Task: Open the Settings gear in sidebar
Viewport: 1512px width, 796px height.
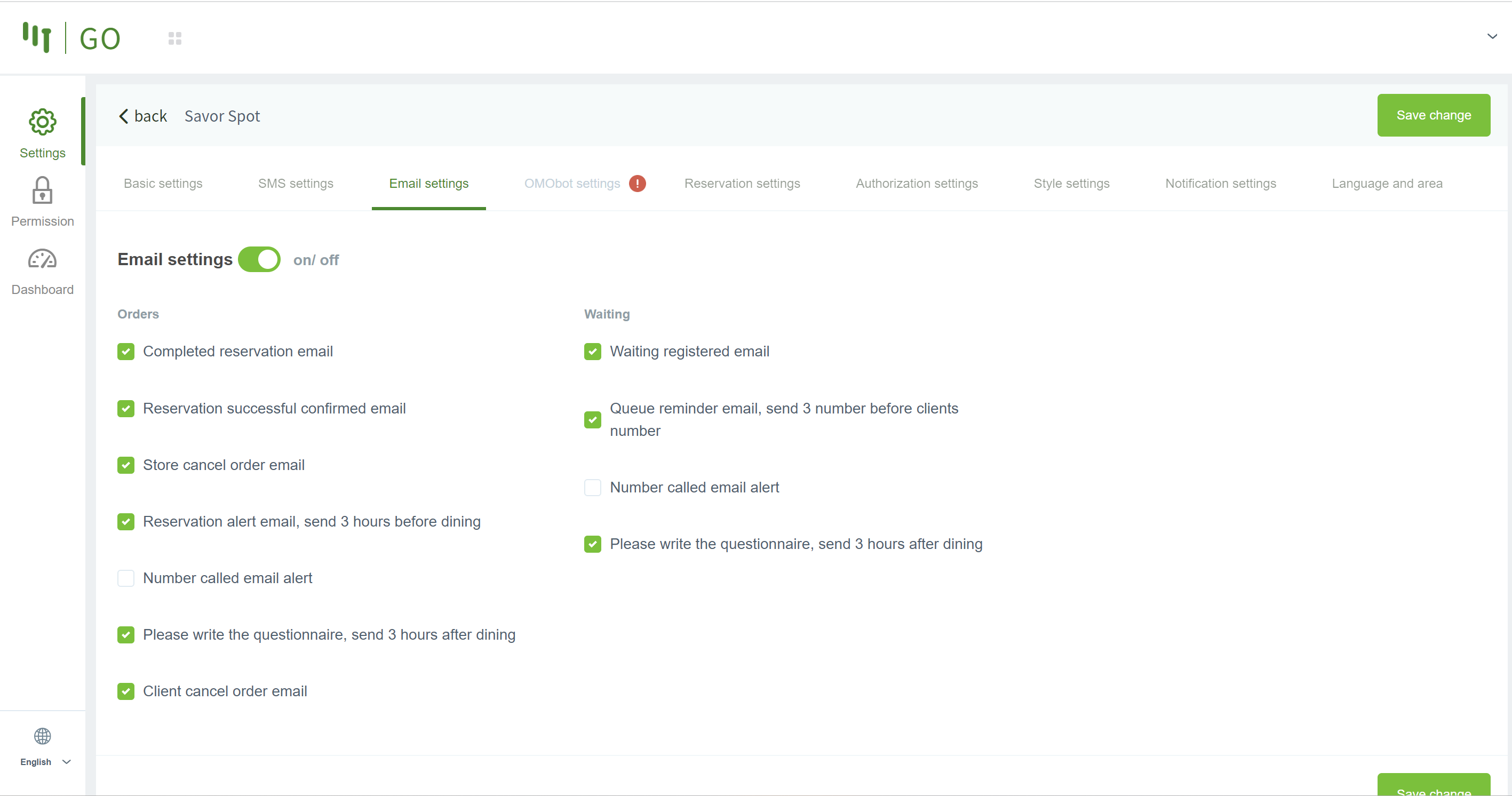Action: pos(42,122)
